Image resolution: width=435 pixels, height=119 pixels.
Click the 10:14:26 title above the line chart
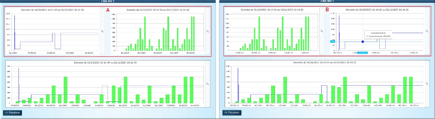click(377, 10)
